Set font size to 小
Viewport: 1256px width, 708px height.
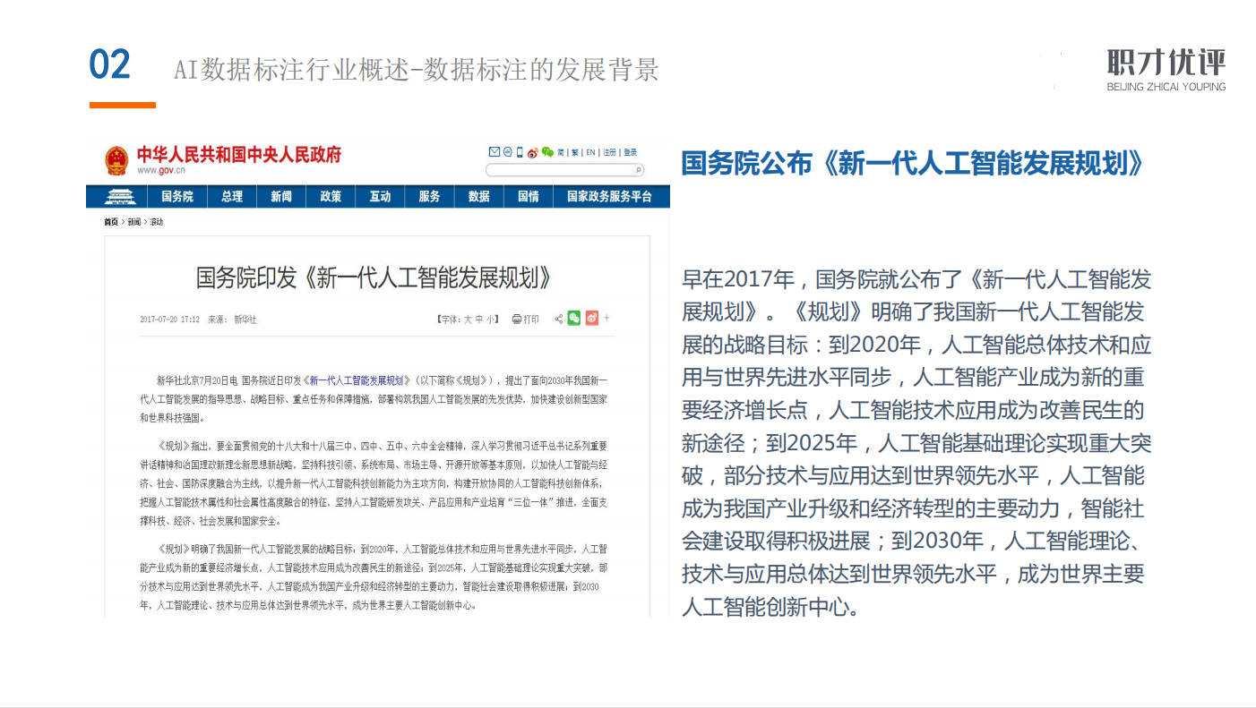click(491, 319)
